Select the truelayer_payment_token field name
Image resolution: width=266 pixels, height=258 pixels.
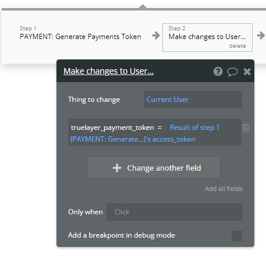point(112,128)
